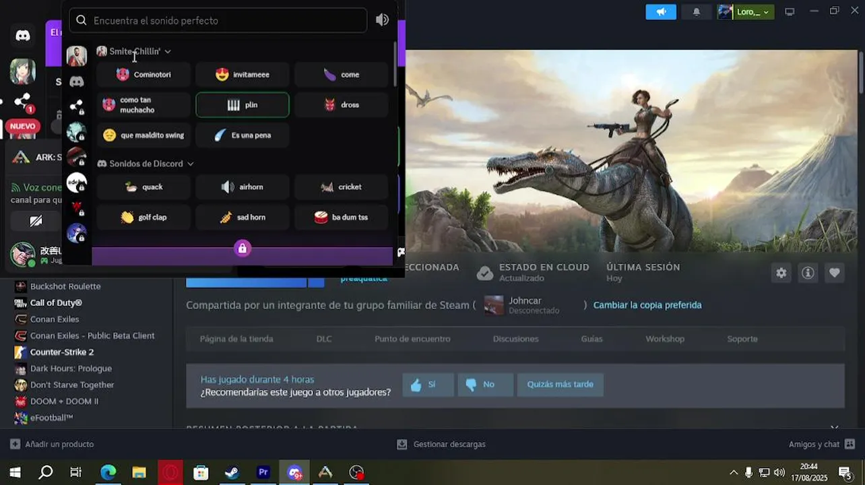This screenshot has height=485, width=865.
Task: Click 'Cambiar la copia preferida' link
Action: coord(647,305)
